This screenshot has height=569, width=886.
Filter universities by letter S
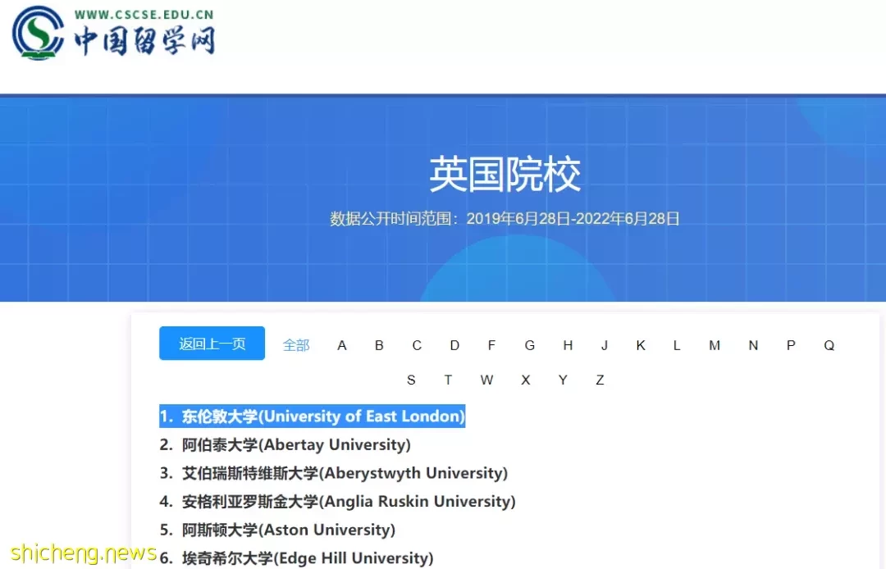click(x=411, y=380)
